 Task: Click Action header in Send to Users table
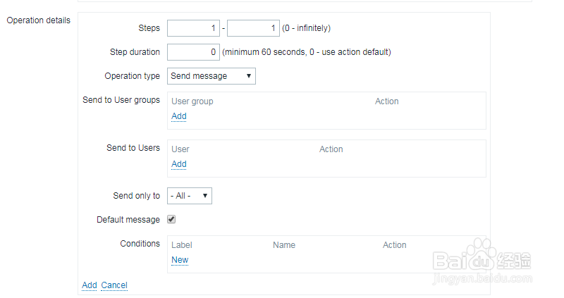tap(331, 149)
